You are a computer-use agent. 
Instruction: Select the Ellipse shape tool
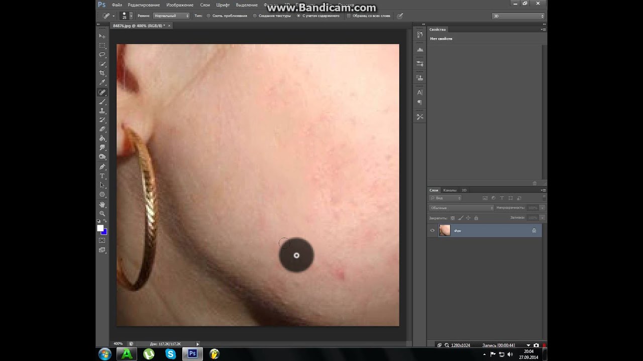pyautogui.click(x=102, y=195)
